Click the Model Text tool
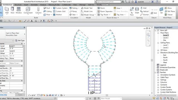This screenshot has height=100, width=178. tap(86, 8)
